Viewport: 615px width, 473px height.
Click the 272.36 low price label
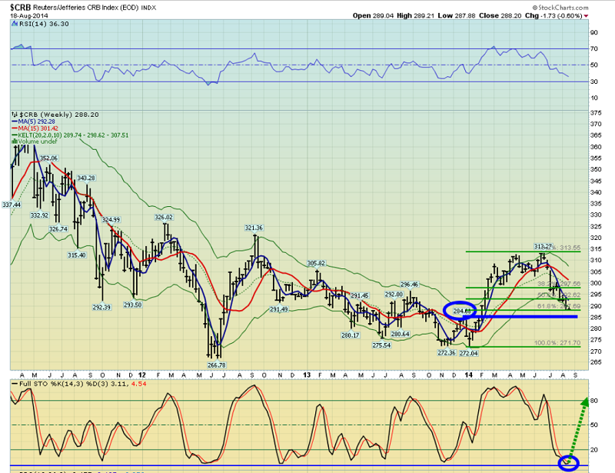click(x=447, y=353)
